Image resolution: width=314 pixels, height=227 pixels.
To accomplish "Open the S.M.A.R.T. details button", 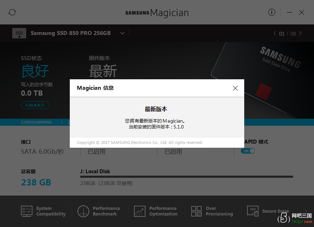I will pyautogui.click(x=35, y=105).
